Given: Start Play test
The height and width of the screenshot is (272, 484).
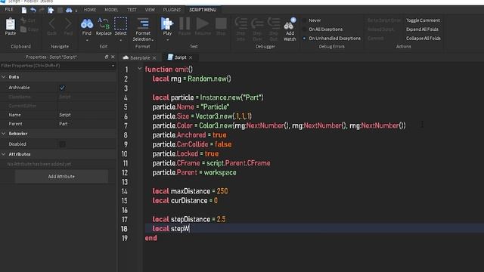Looking at the screenshot, I should click(167, 23).
